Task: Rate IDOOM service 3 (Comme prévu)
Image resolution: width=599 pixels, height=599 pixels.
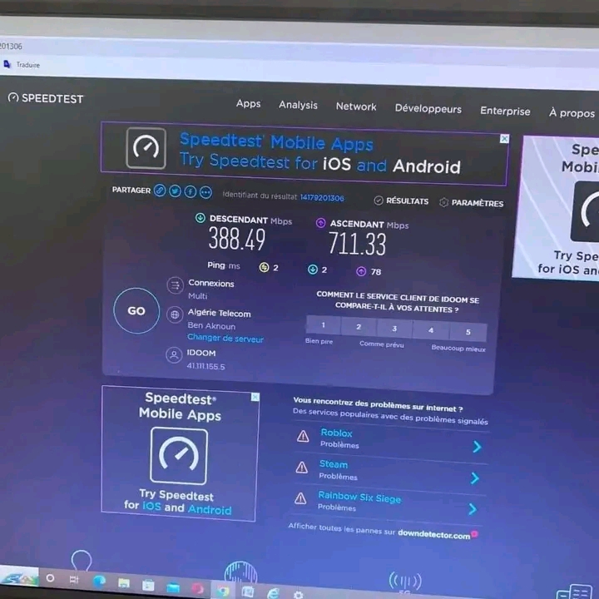Action: [394, 329]
